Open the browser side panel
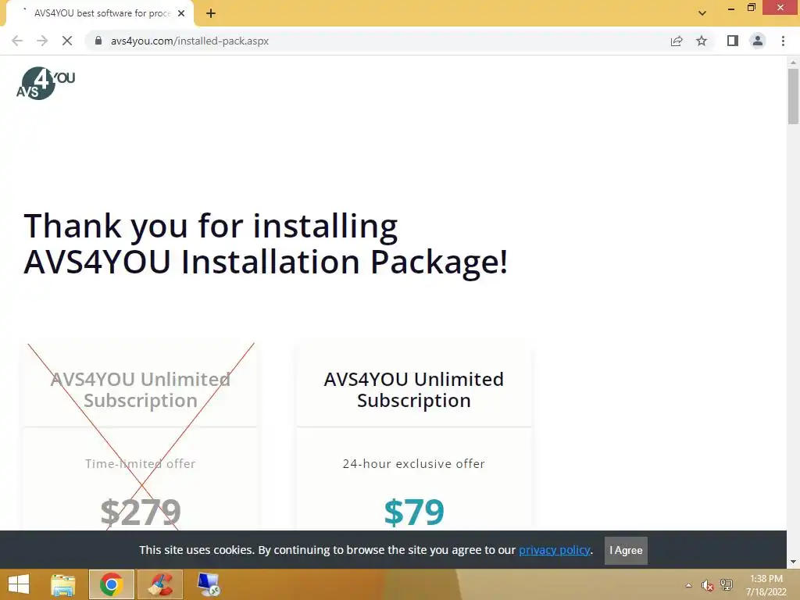 [x=733, y=41]
